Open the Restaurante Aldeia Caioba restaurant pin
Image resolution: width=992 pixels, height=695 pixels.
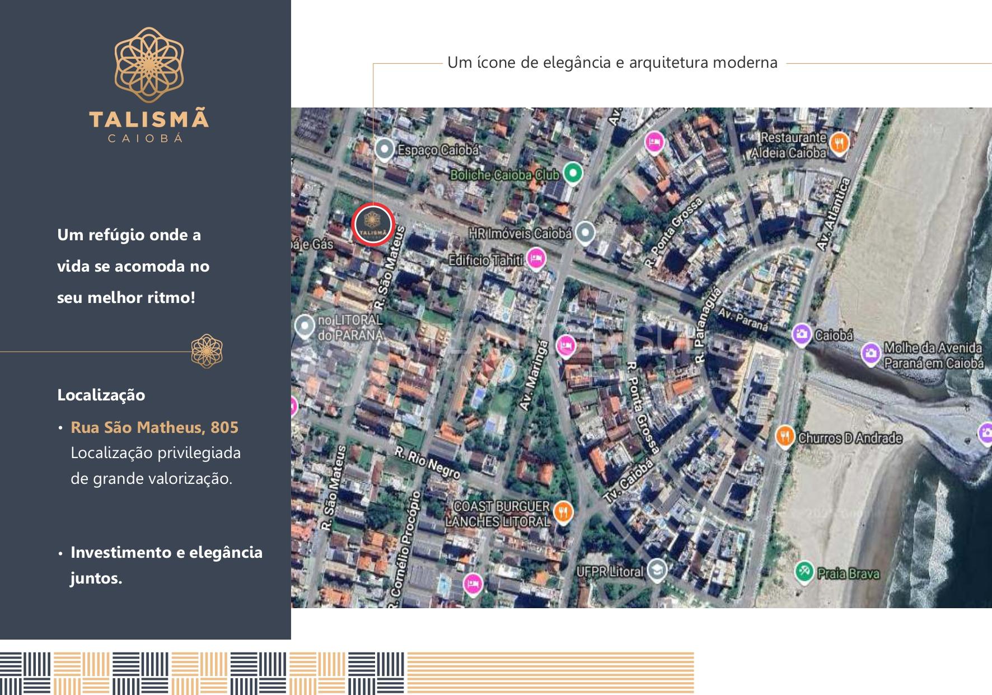(838, 143)
